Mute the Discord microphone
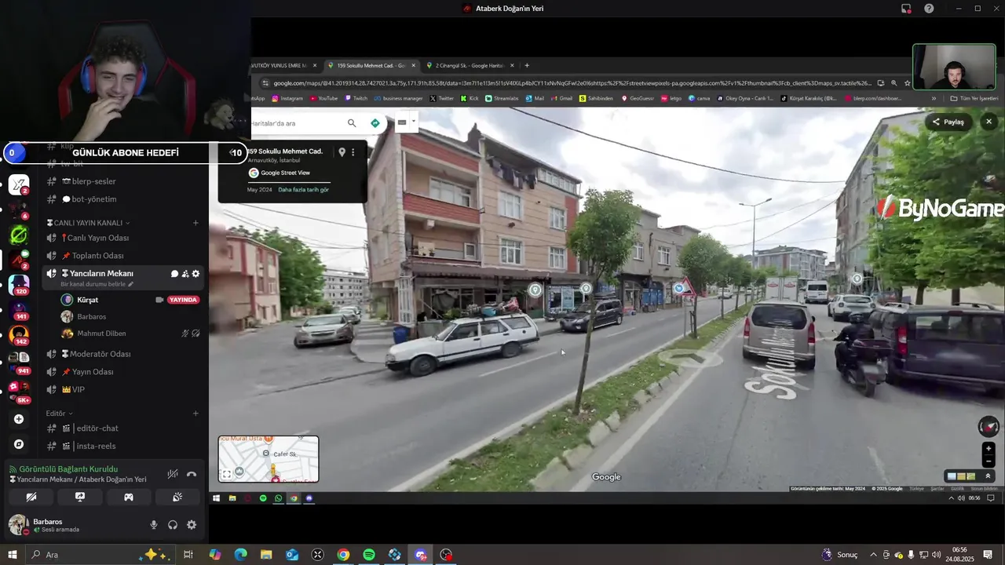 tap(154, 525)
